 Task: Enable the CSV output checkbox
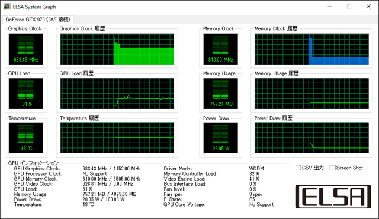298,168
